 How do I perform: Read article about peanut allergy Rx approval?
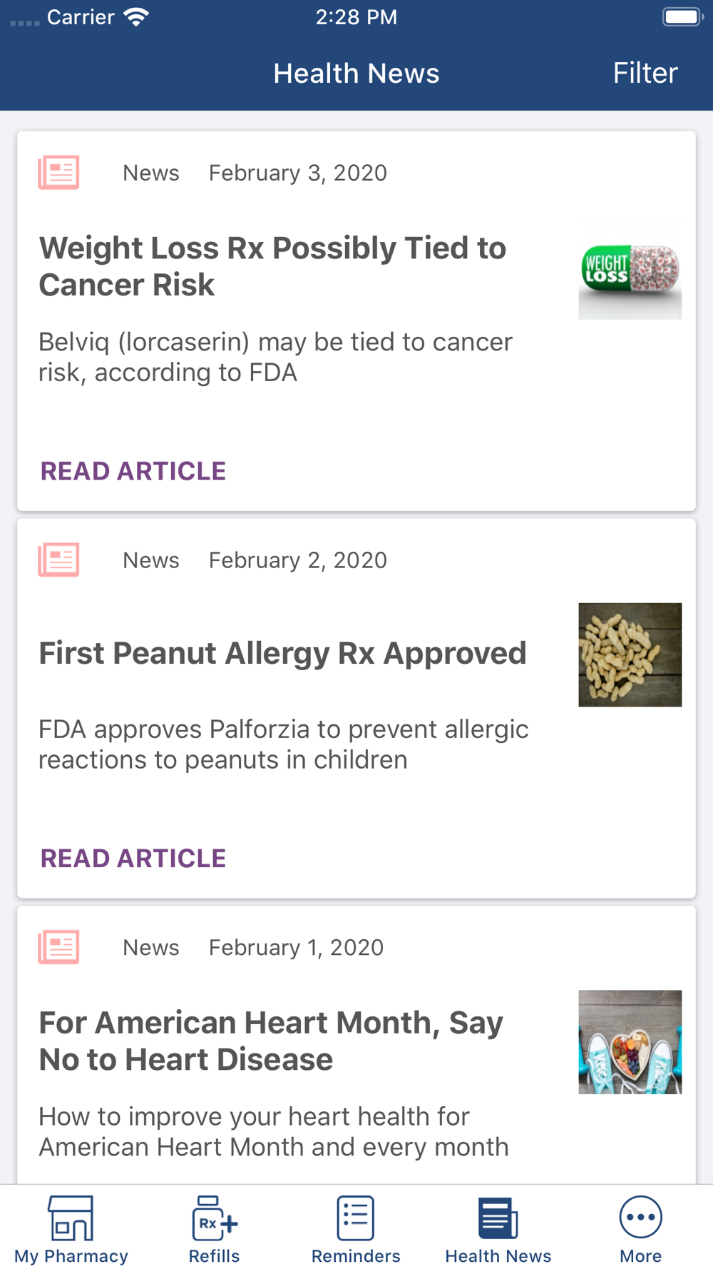click(x=133, y=859)
